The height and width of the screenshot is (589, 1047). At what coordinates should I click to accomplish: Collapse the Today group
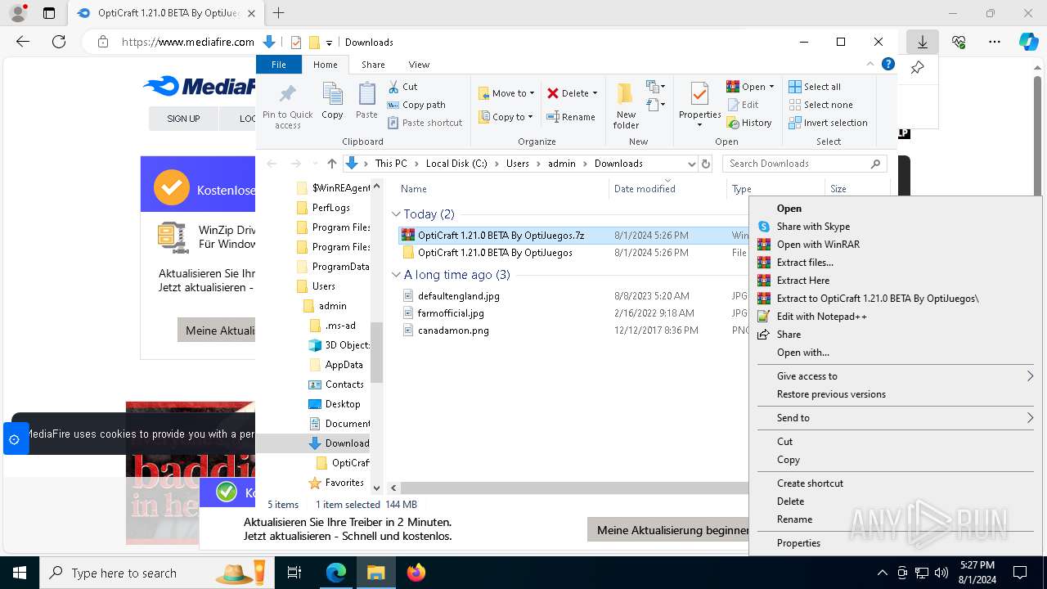(x=397, y=214)
